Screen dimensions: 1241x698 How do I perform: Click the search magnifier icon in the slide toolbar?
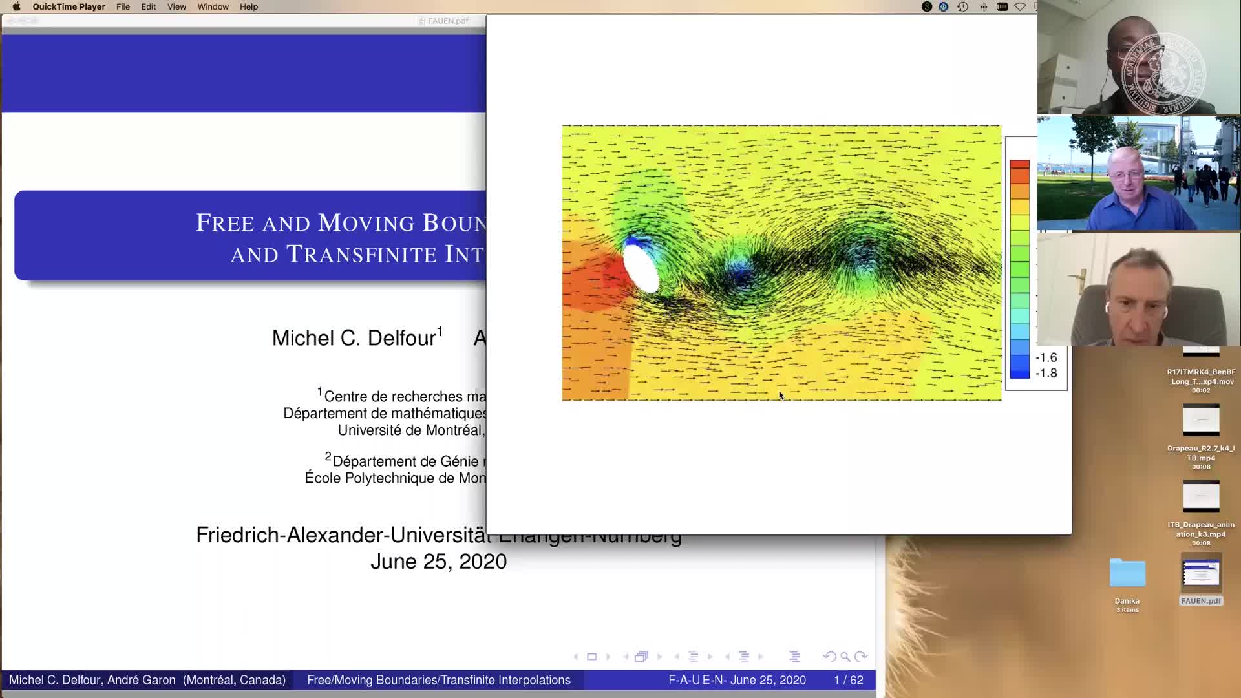[845, 656]
